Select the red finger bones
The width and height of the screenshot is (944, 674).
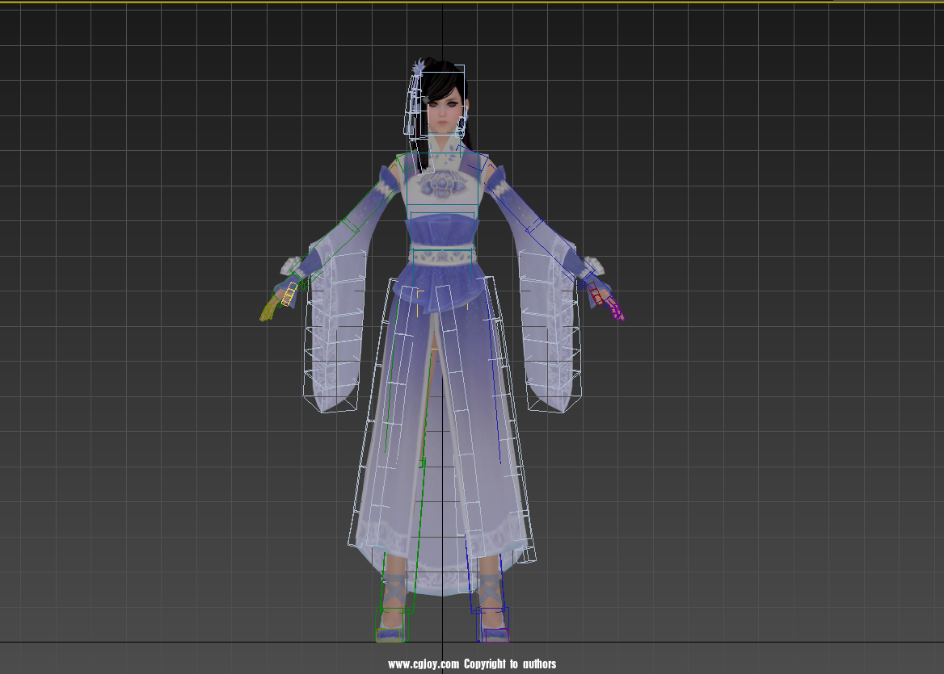pyautogui.click(x=596, y=294)
